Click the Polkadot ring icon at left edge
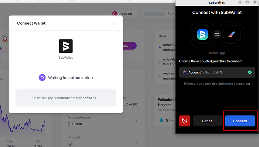This screenshot has width=259, height=147. [x=5, y=38]
